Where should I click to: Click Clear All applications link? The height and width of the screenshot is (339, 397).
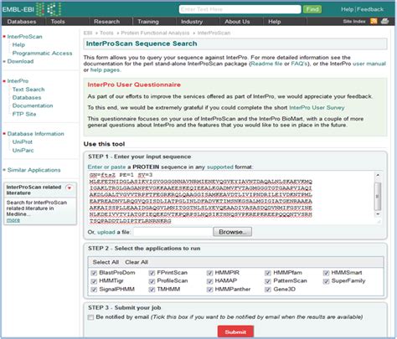pyautogui.click(x=137, y=262)
